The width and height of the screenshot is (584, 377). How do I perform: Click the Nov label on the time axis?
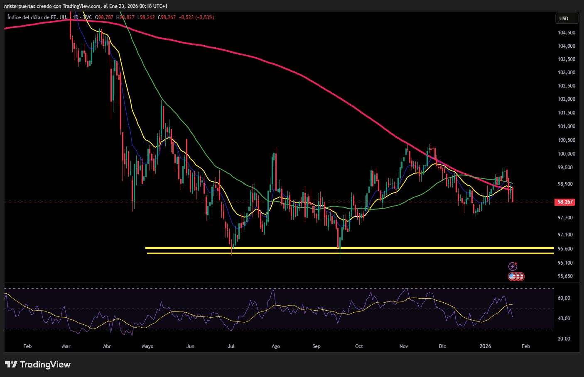pos(404,346)
